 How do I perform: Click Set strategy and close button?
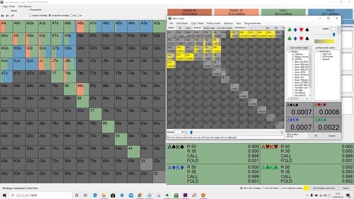pos(324,188)
